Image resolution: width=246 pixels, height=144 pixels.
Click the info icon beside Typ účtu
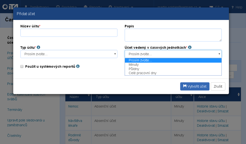(38, 48)
